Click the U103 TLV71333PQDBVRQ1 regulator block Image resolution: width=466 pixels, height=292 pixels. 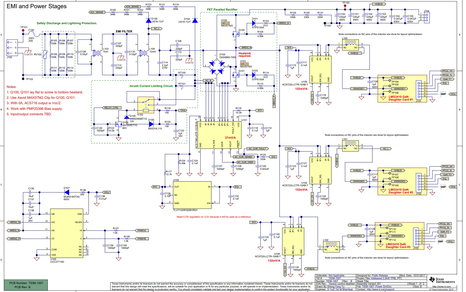click(x=192, y=195)
